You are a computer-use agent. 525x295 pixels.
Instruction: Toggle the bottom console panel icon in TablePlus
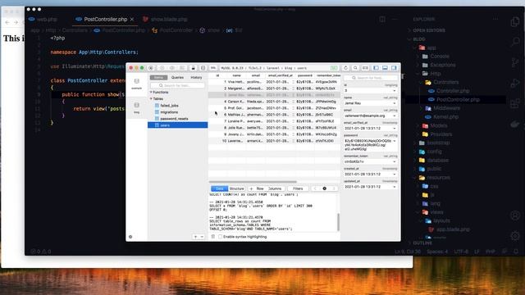[385, 68]
